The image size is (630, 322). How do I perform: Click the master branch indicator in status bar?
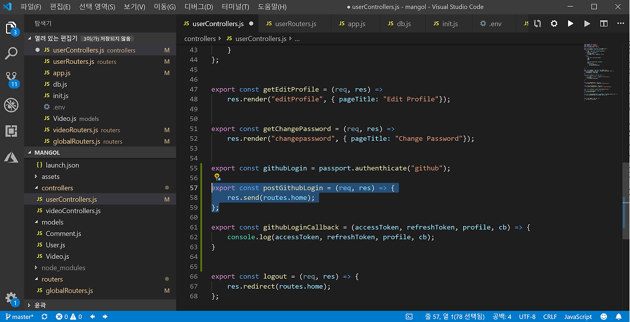[x=20, y=317]
